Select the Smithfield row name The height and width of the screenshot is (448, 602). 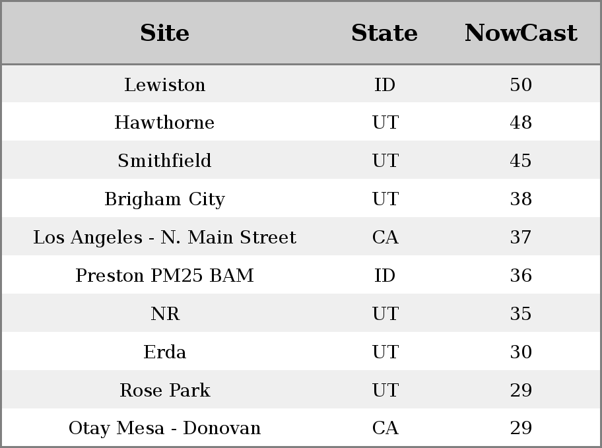click(164, 161)
